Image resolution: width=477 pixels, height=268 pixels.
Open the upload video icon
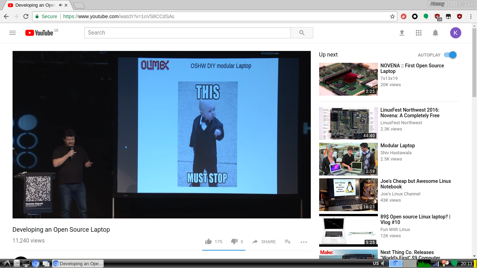[402, 33]
